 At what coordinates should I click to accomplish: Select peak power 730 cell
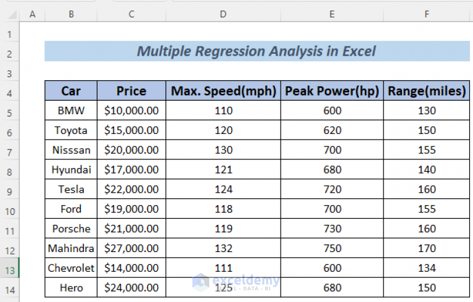click(332, 229)
